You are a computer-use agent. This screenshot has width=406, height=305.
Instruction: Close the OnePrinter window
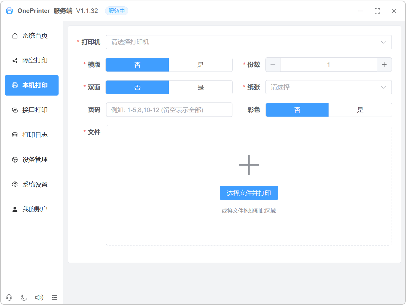[394, 11]
